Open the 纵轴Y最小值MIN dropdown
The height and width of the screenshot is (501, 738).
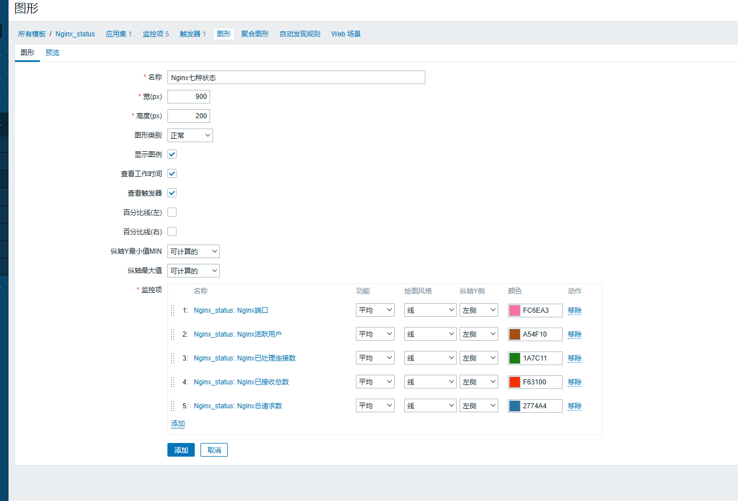(194, 251)
